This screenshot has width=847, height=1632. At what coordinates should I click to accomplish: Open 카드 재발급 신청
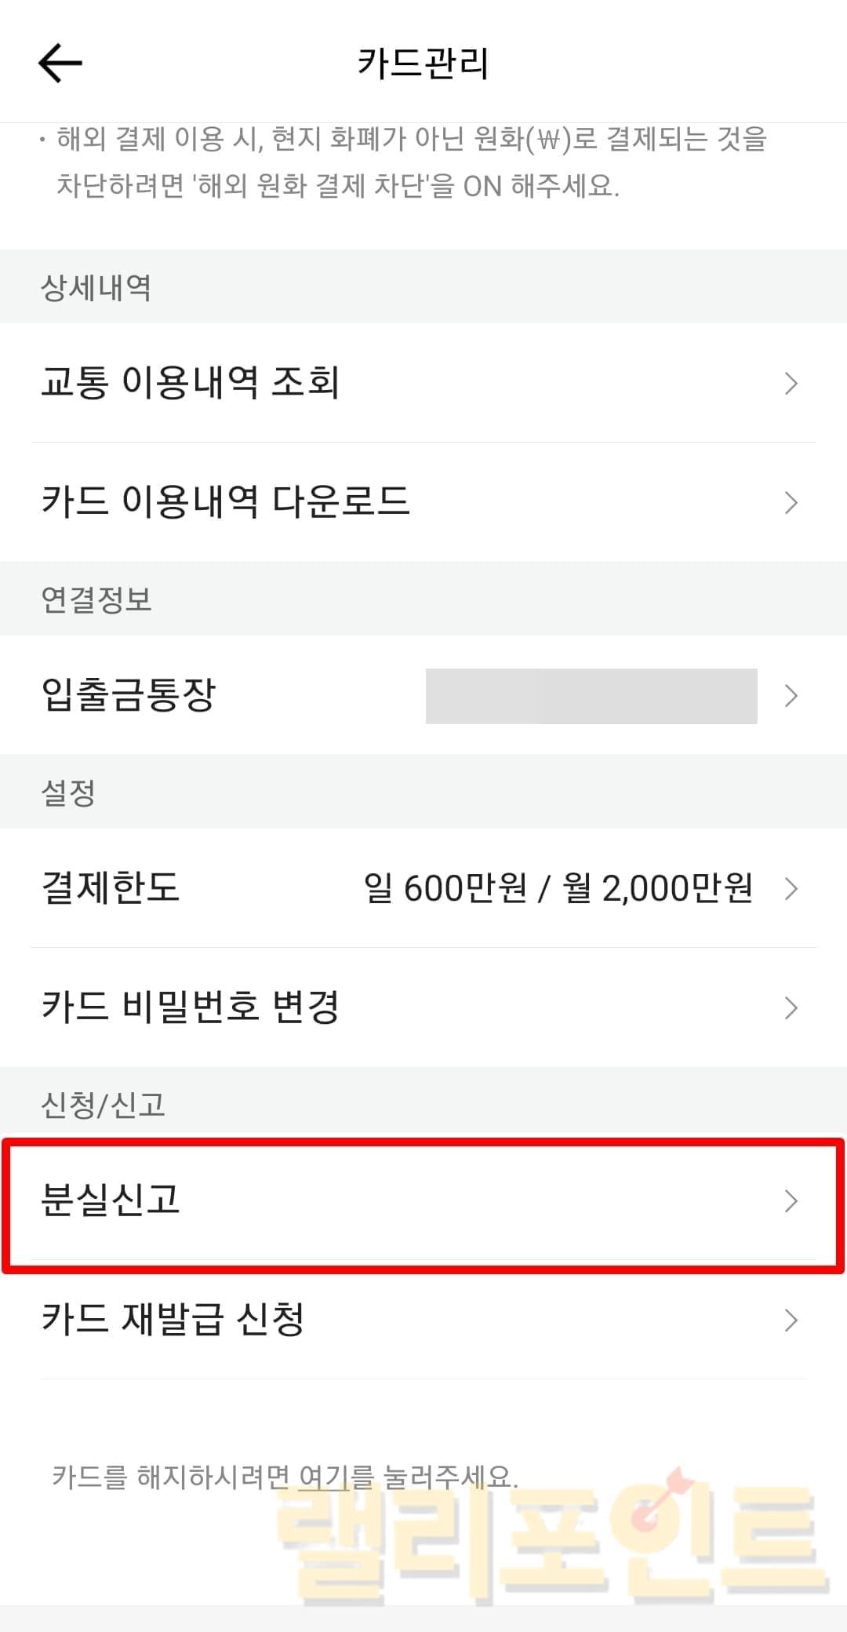(x=173, y=1319)
